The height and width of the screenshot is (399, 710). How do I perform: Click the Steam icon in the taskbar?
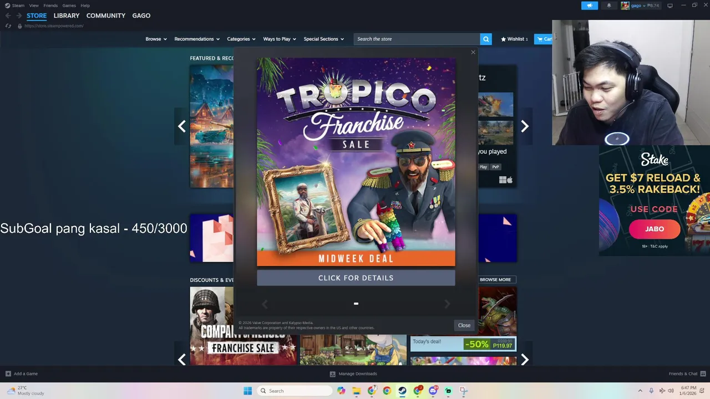[403, 391]
